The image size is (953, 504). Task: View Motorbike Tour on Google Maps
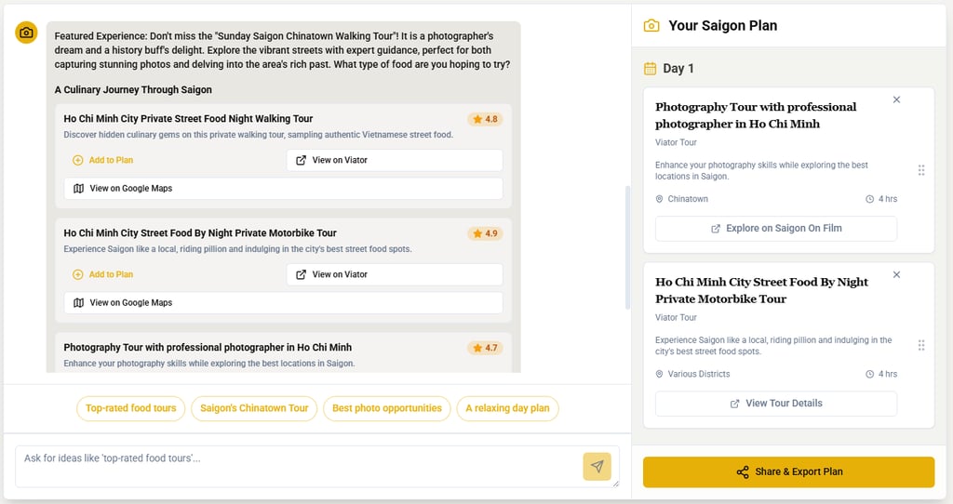pyautogui.click(x=283, y=302)
